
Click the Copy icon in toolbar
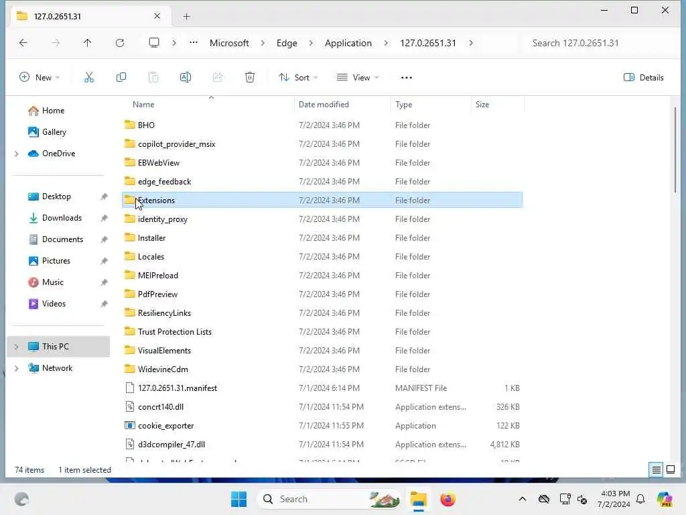point(121,78)
